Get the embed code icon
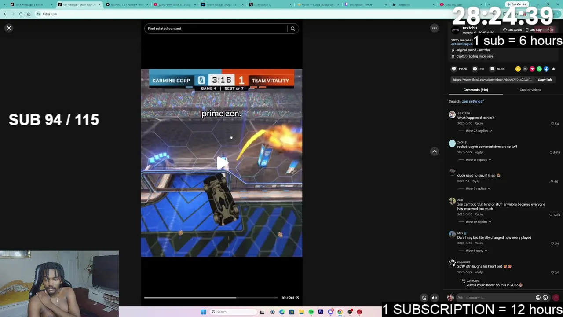Viewport: 563px width, 317px height. (x=525, y=69)
